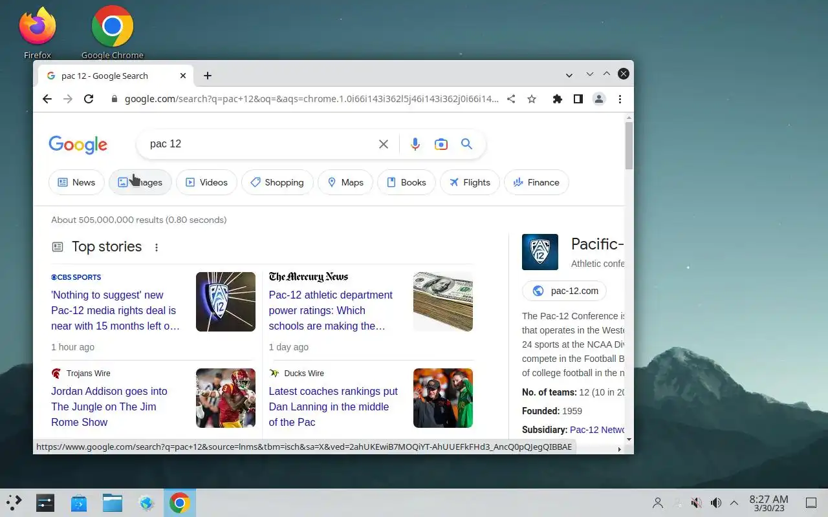This screenshot has height=517, width=828.
Task: Select the Chrome task in the taskbar
Action: click(x=180, y=503)
